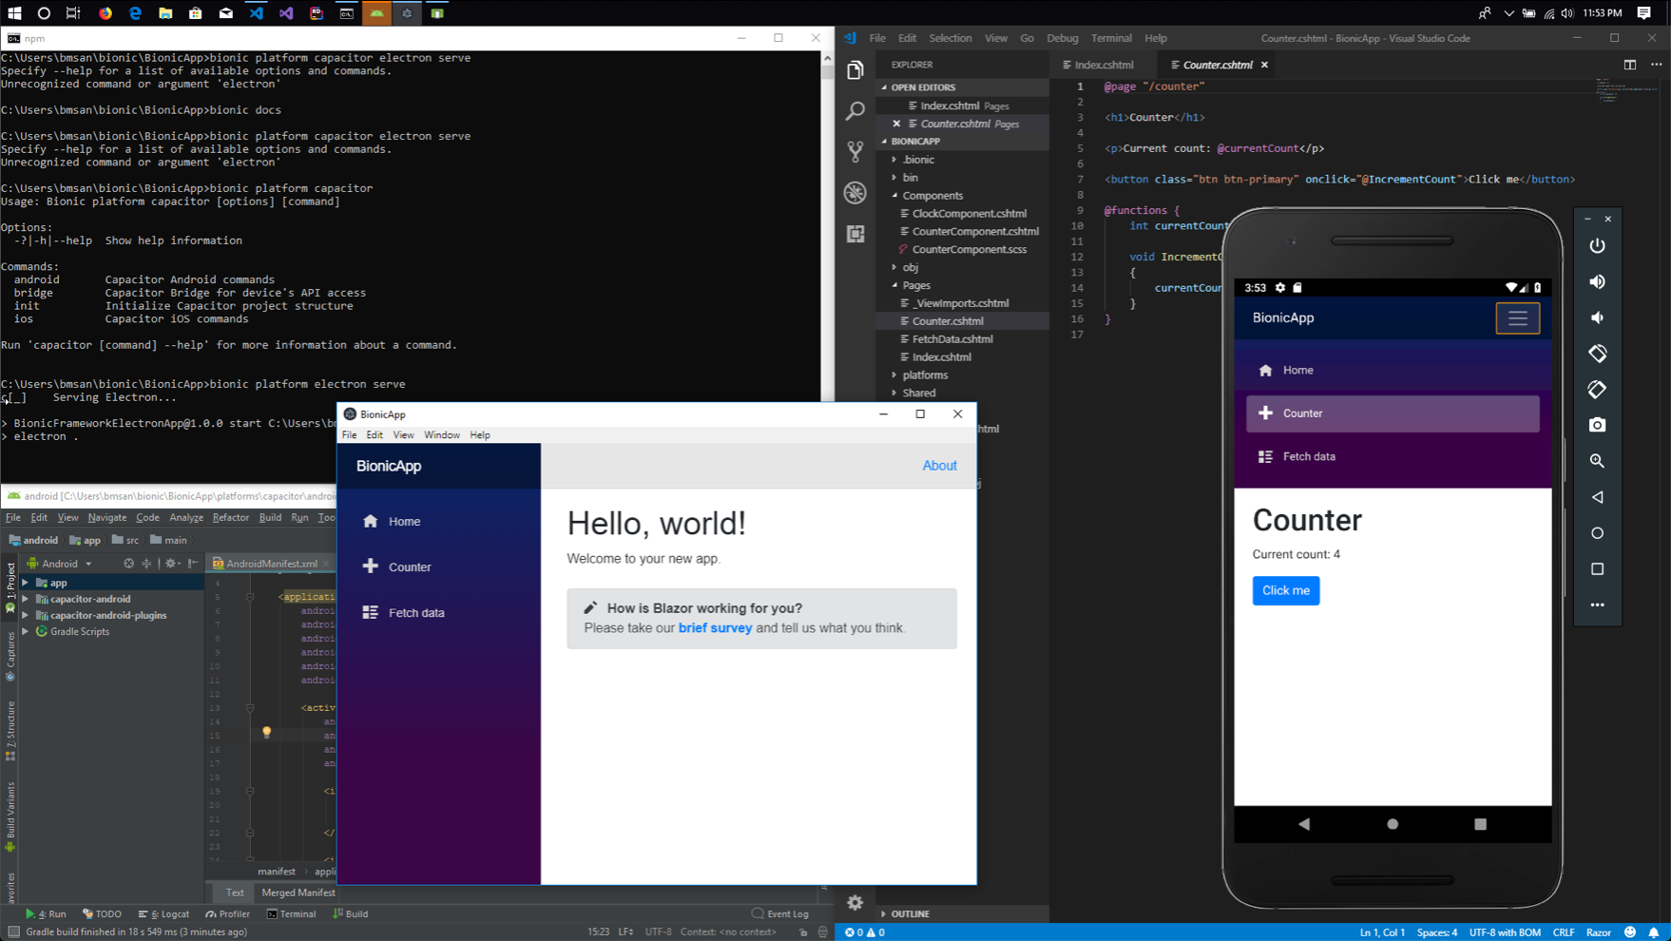Split the VS Code editor
Screen dimensions: 1671x941
(x=1630, y=65)
